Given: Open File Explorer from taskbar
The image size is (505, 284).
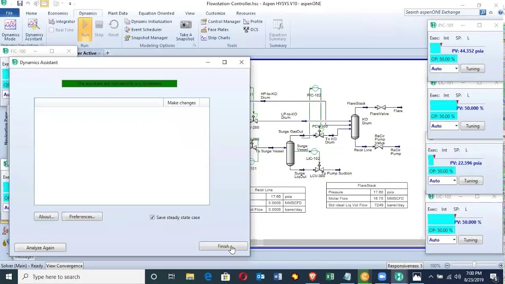Looking at the screenshot, I should pos(190,277).
